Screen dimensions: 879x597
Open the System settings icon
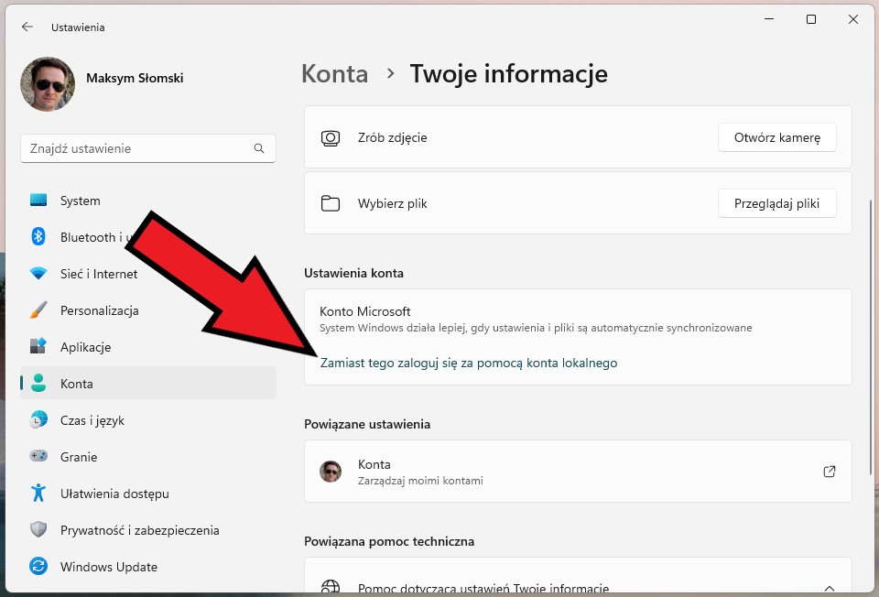point(38,201)
